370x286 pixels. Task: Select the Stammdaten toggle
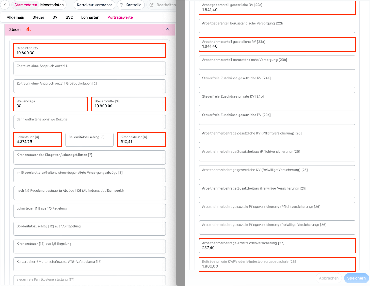pos(26,5)
